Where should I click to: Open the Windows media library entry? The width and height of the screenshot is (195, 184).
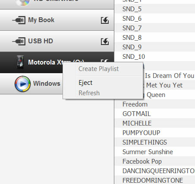31,84
